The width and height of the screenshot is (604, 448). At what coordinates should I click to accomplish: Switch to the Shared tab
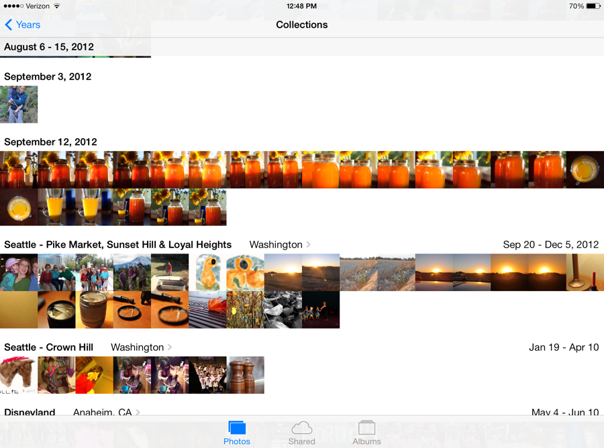[301, 433]
